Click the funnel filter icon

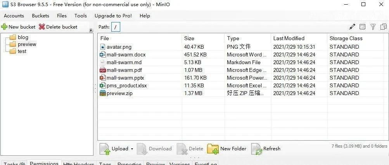tap(373, 27)
